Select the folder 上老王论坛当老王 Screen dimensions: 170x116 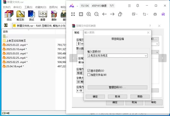point(16,41)
